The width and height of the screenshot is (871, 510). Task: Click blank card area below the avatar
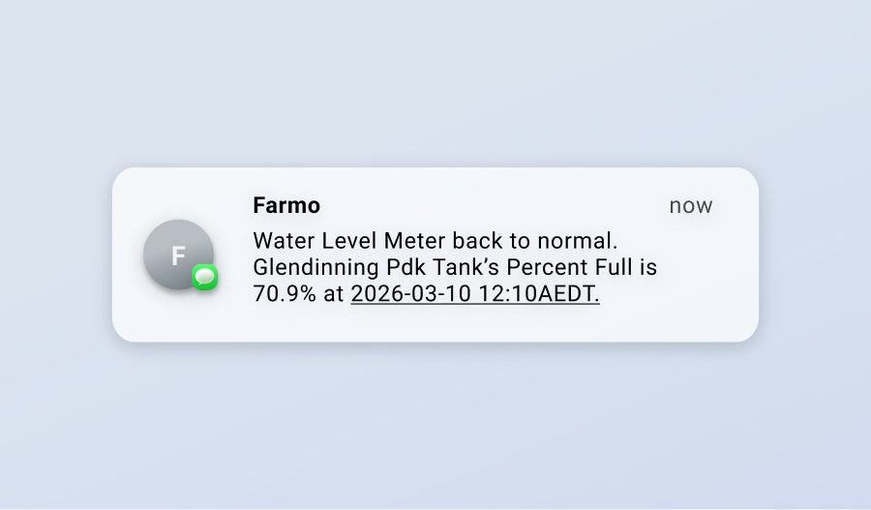(x=177, y=317)
